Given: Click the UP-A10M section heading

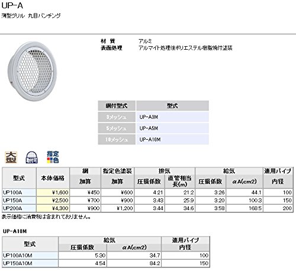Looking at the screenshot, I should coord(15,231).
